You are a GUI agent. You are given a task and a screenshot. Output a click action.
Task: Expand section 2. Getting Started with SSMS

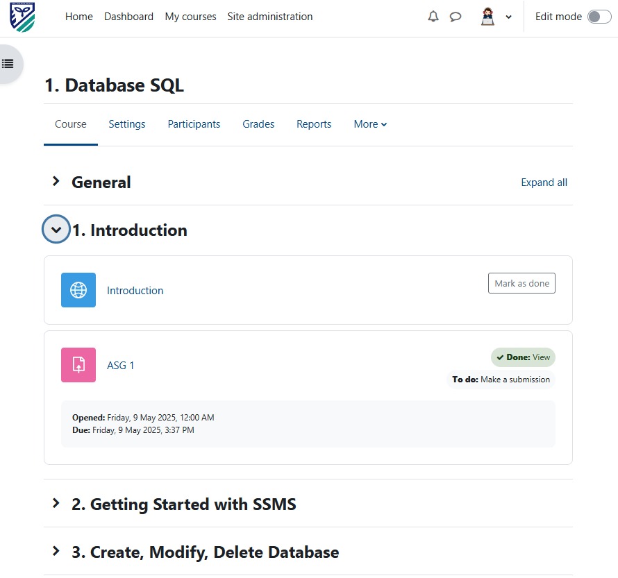click(x=56, y=504)
